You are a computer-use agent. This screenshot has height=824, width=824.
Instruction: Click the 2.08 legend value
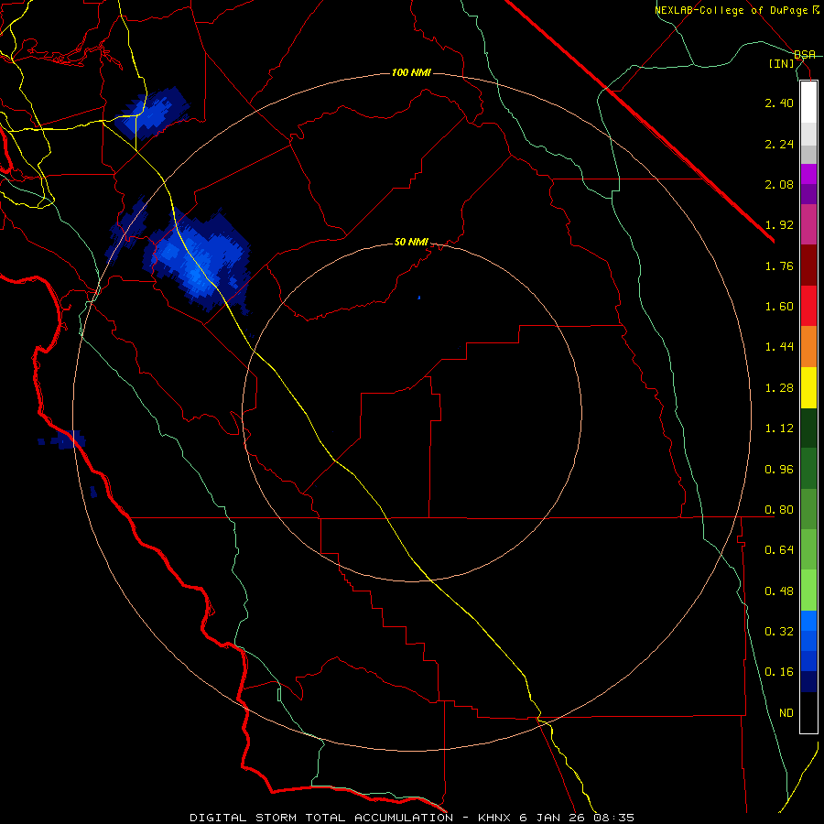pos(779,184)
